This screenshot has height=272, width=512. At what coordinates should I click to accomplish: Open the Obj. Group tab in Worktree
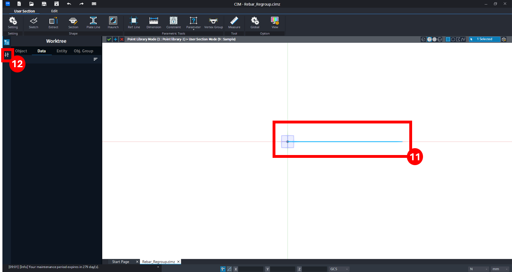click(83, 51)
